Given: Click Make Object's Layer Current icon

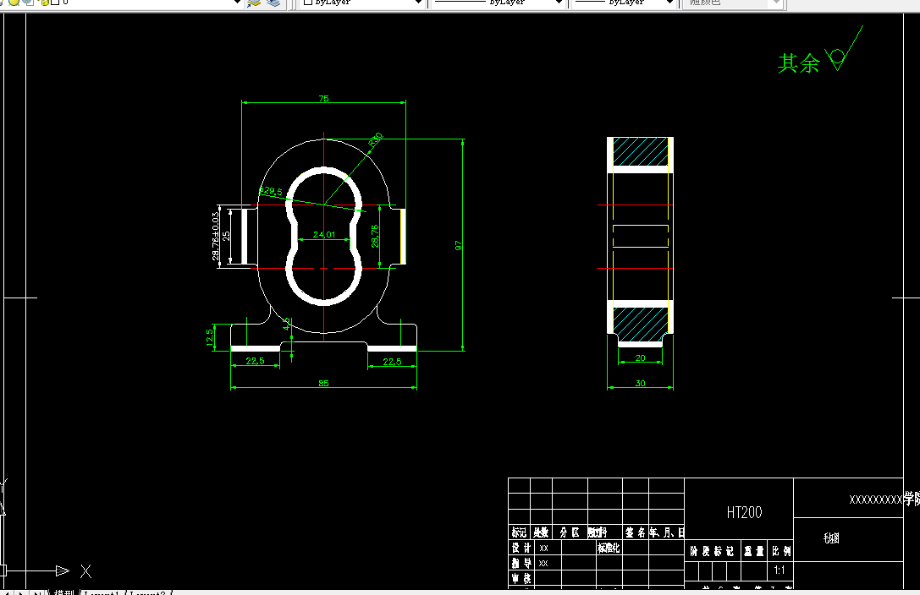Looking at the screenshot, I should click(x=253, y=3).
